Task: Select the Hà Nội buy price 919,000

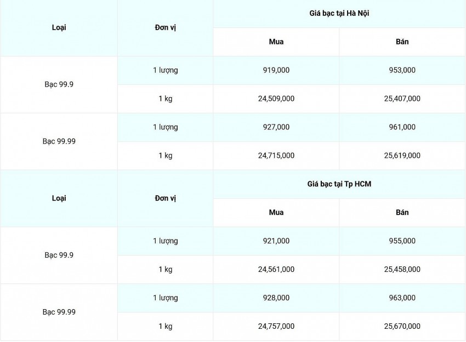Action: (x=276, y=70)
